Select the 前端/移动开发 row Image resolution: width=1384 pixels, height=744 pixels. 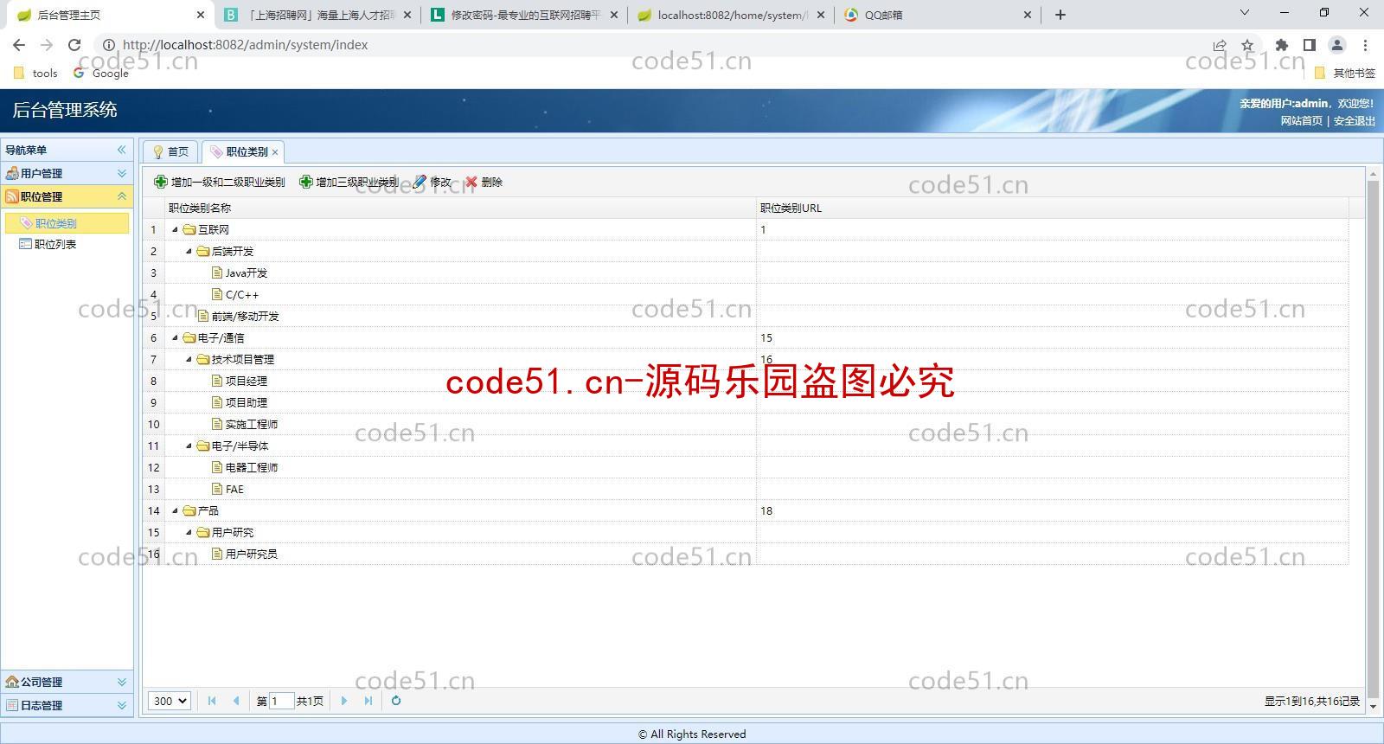[x=746, y=316]
